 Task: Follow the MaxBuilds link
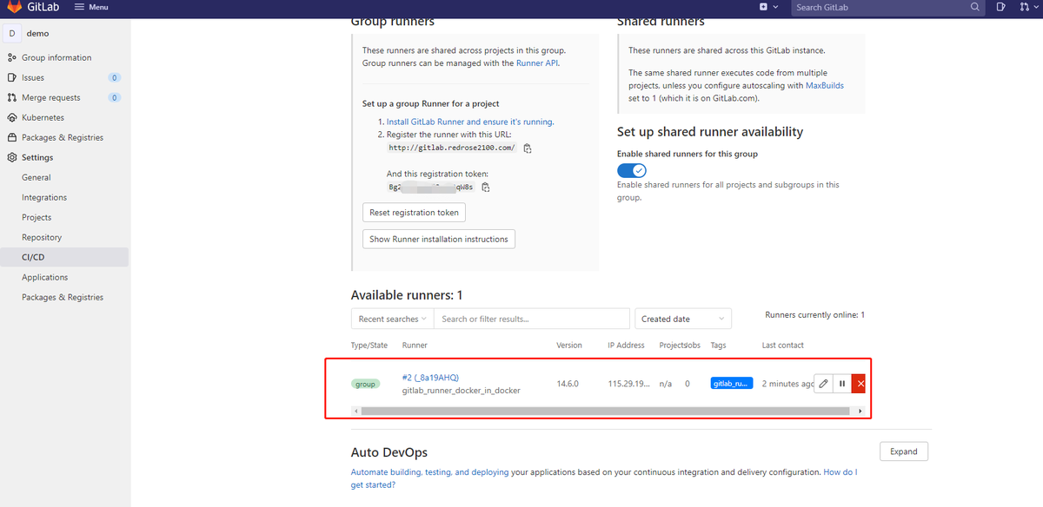[825, 86]
